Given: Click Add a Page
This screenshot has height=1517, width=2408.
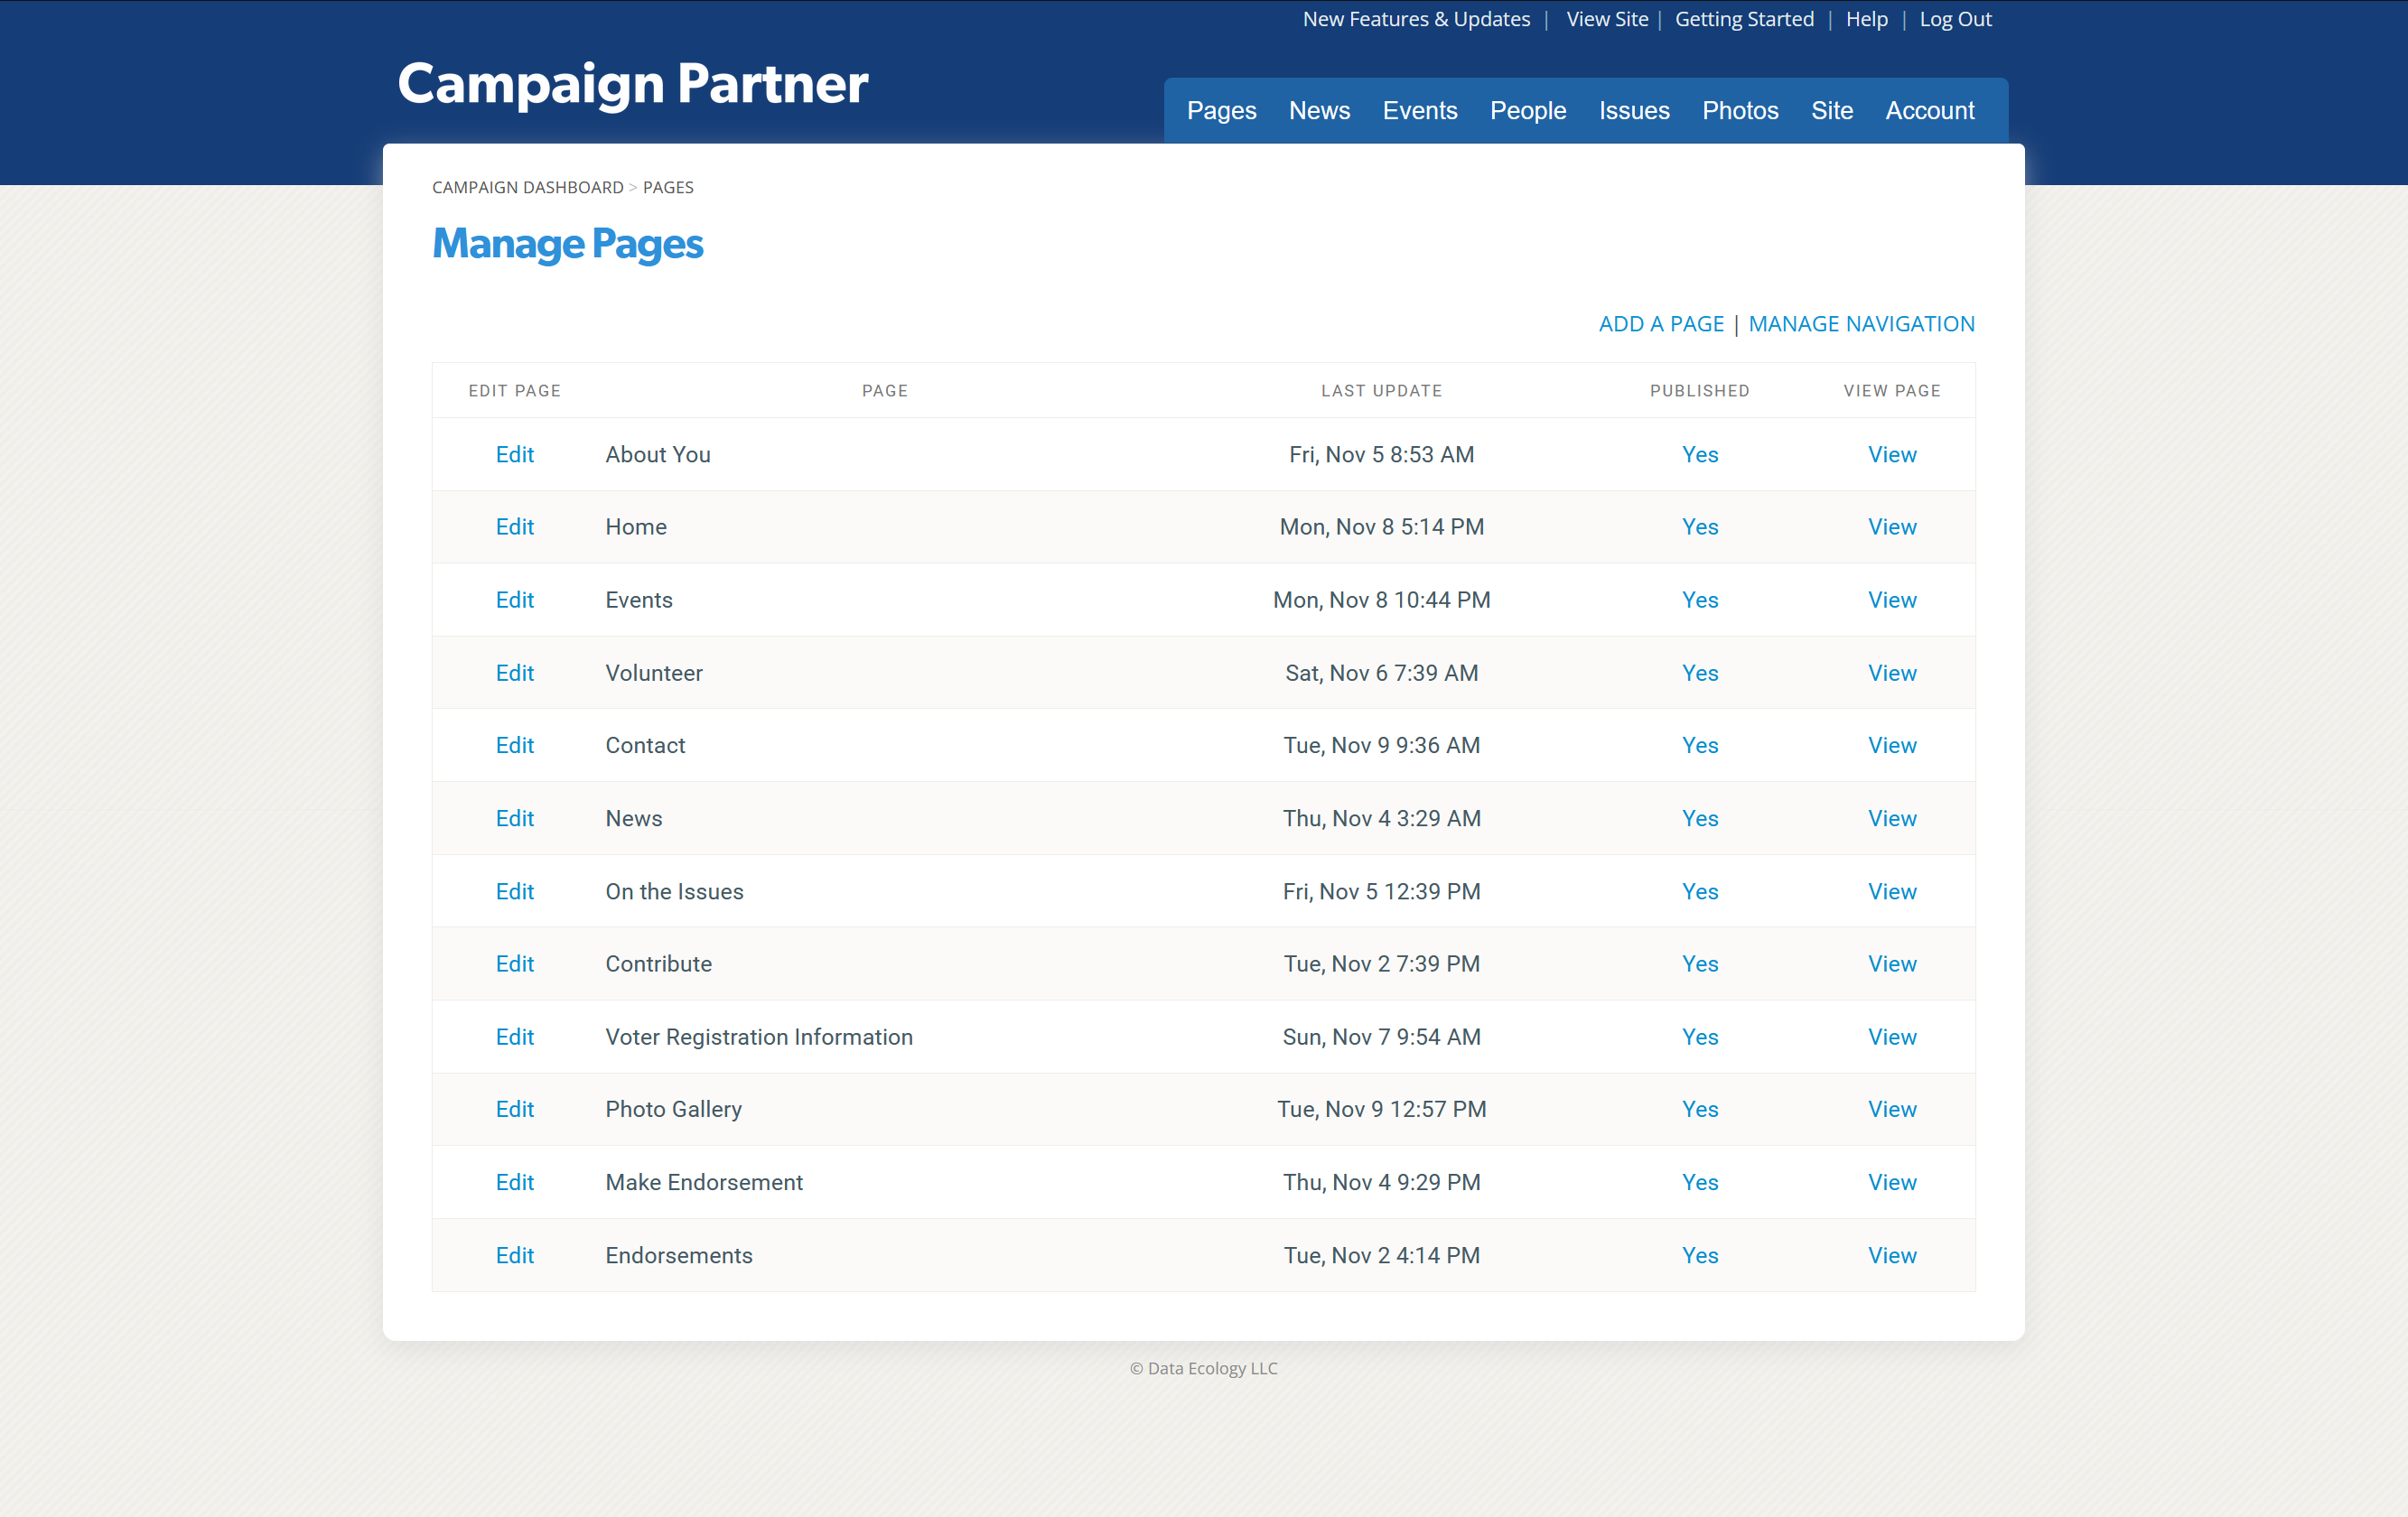Looking at the screenshot, I should 1661,324.
